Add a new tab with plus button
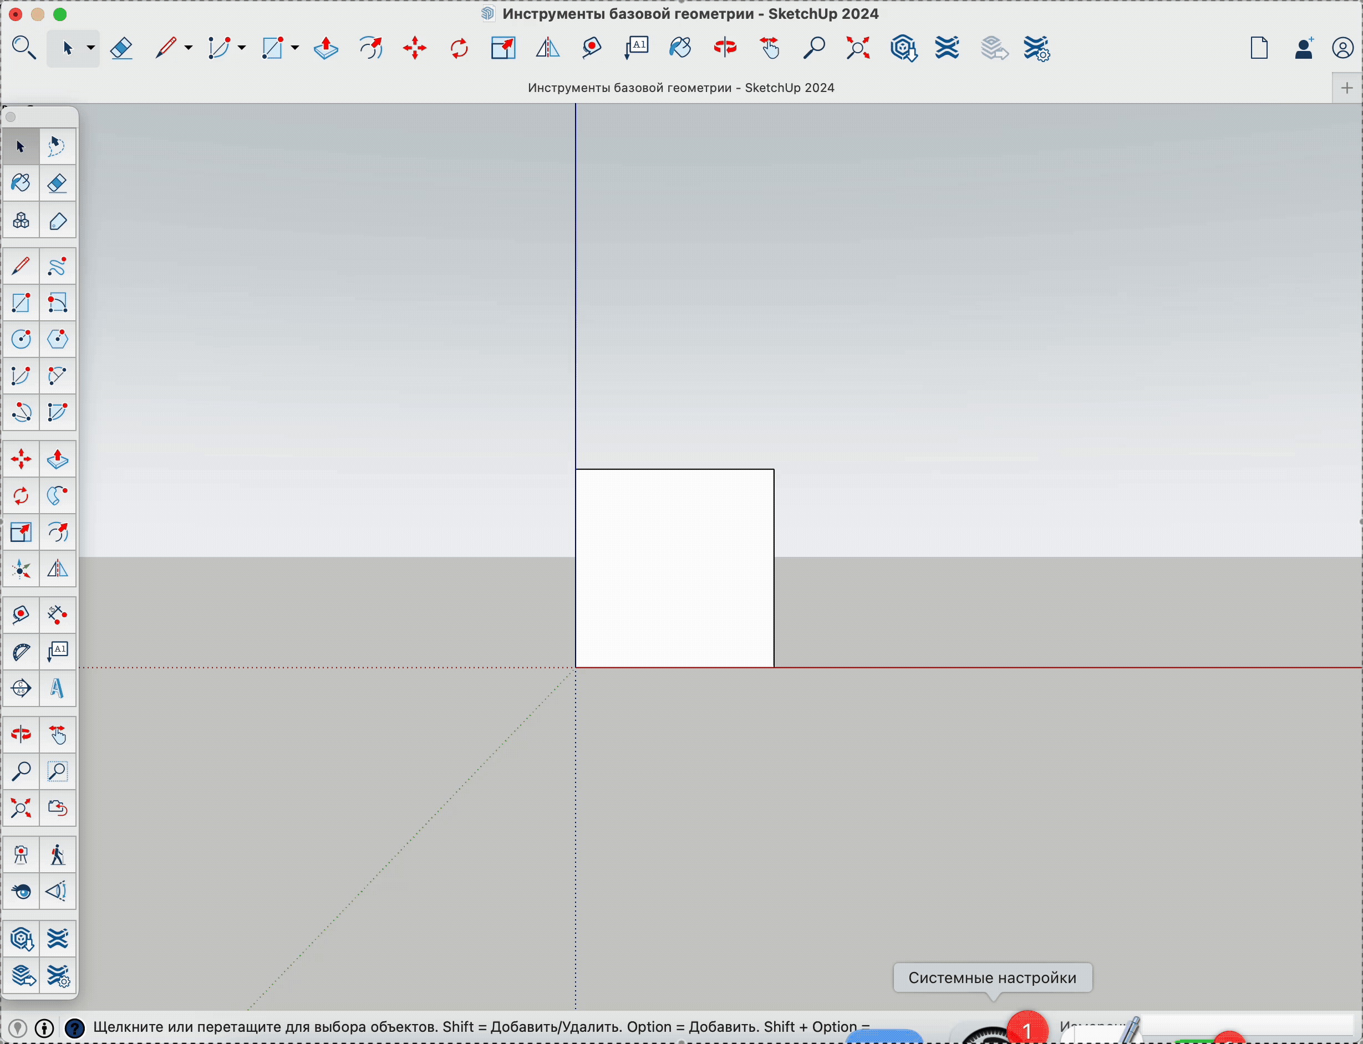Image resolution: width=1363 pixels, height=1044 pixels. (x=1347, y=88)
